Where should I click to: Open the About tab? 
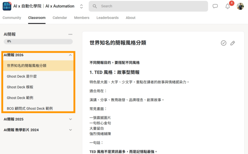(131, 17)
